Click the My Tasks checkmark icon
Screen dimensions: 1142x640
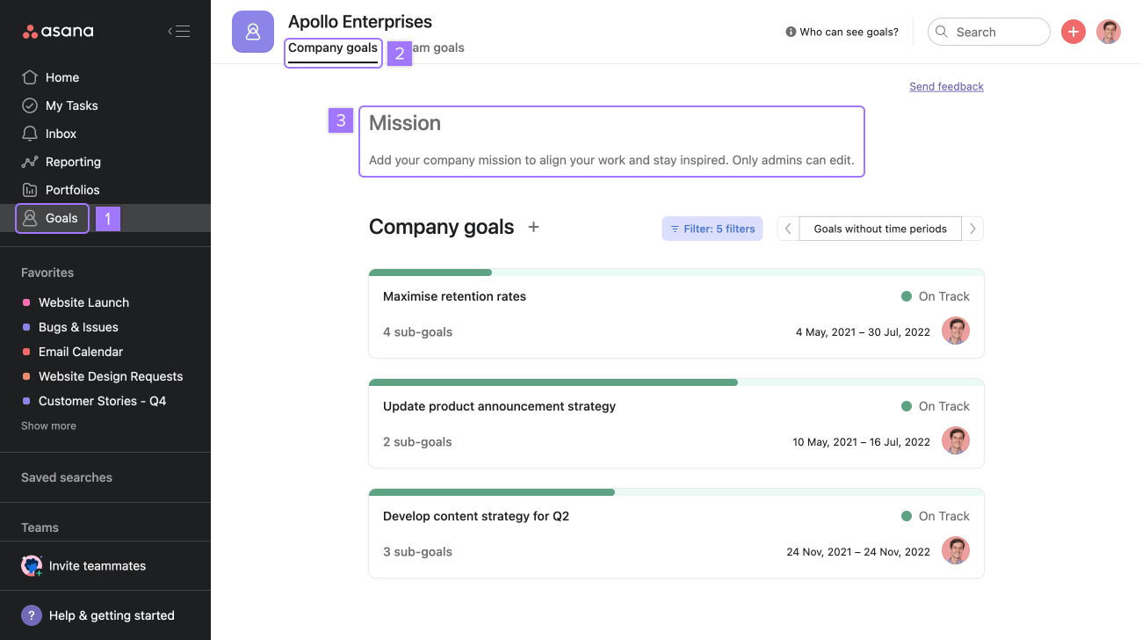[x=30, y=105]
